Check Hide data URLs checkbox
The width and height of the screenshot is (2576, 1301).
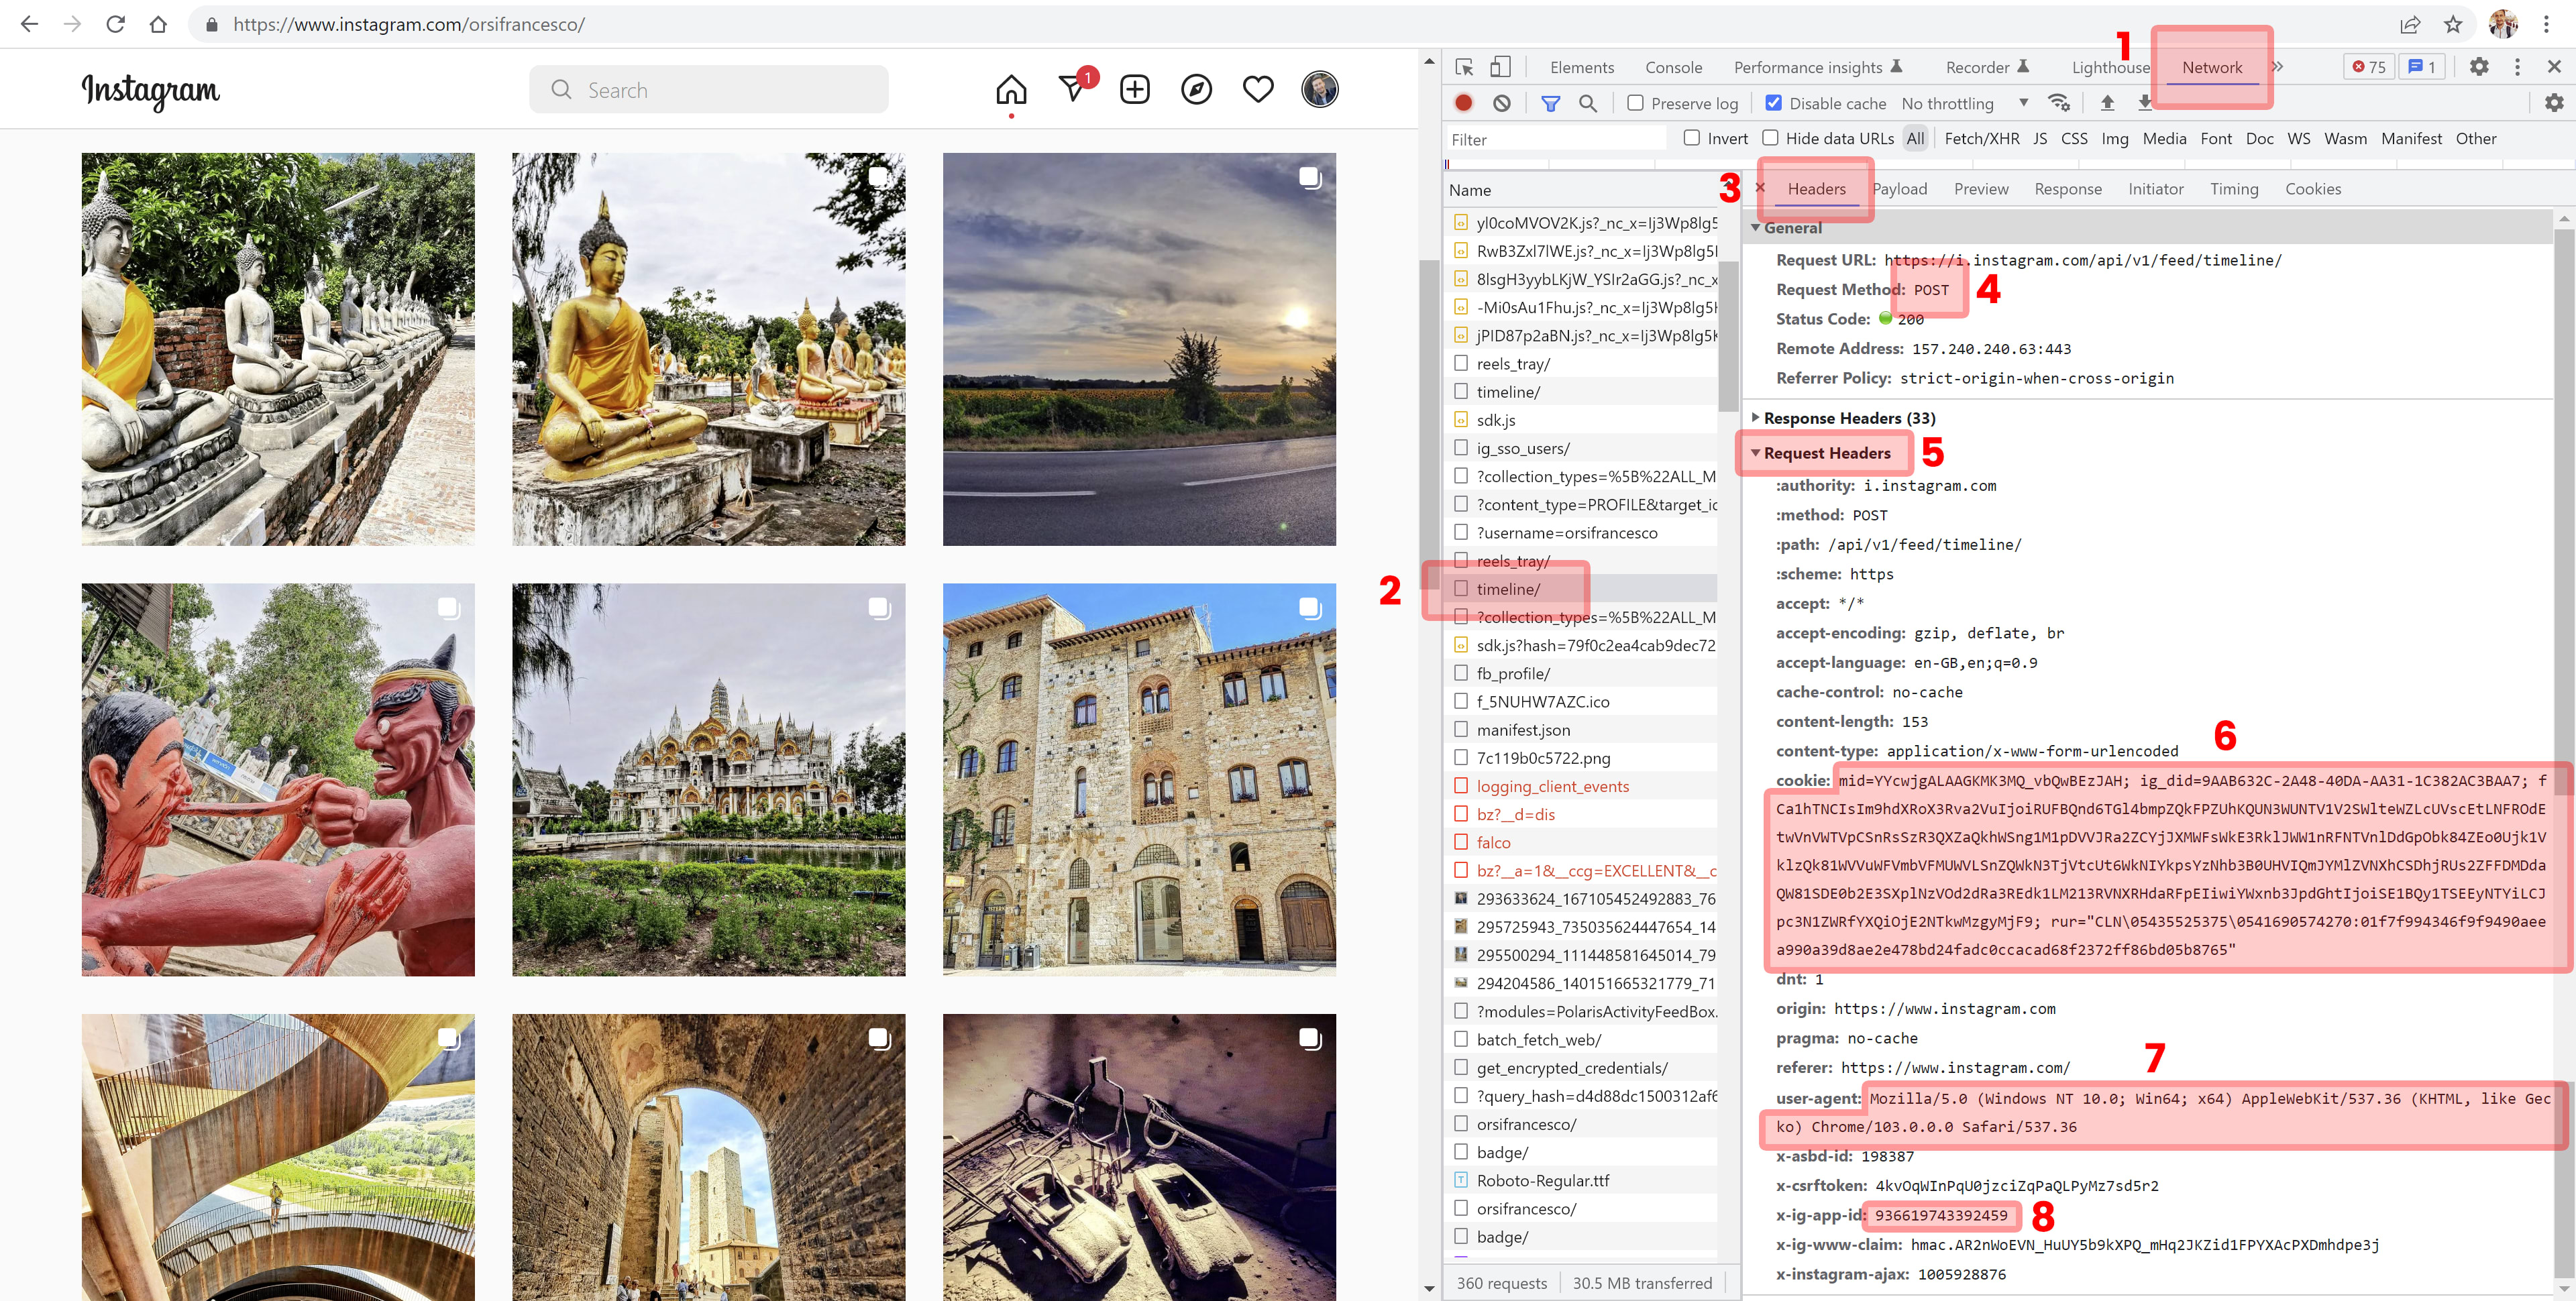tap(1770, 138)
